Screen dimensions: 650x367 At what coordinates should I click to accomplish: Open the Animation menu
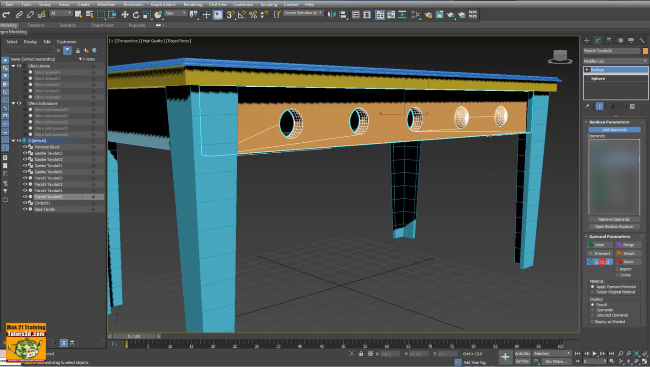pos(133,4)
